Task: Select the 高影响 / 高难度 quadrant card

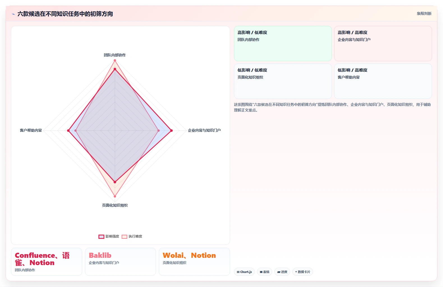Action: pos(383,44)
